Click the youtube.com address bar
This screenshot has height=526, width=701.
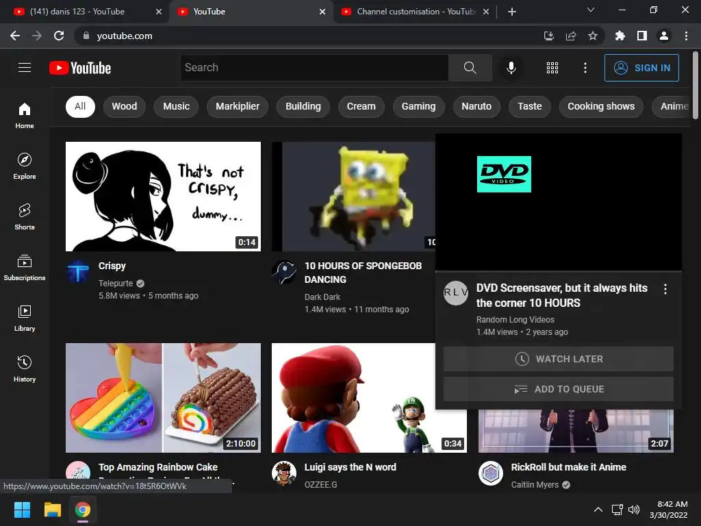pos(309,36)
